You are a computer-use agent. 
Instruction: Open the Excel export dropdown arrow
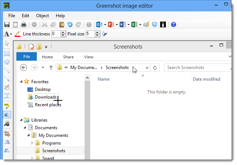140,24
